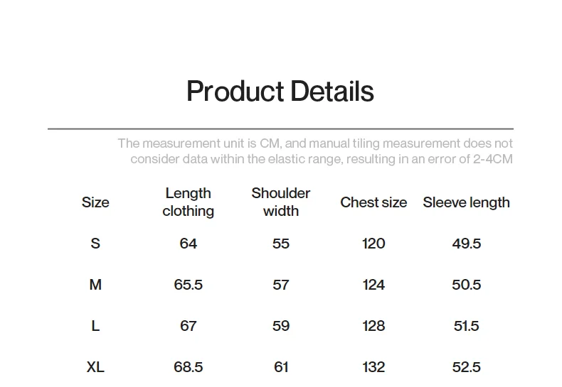The image size is (562, 387).
Task: Choose the XL size row label
Action: pos(95,367)
